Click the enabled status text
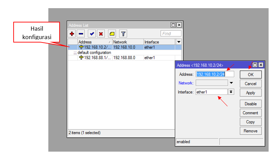The image size is (272, 153). coord(183,142)
